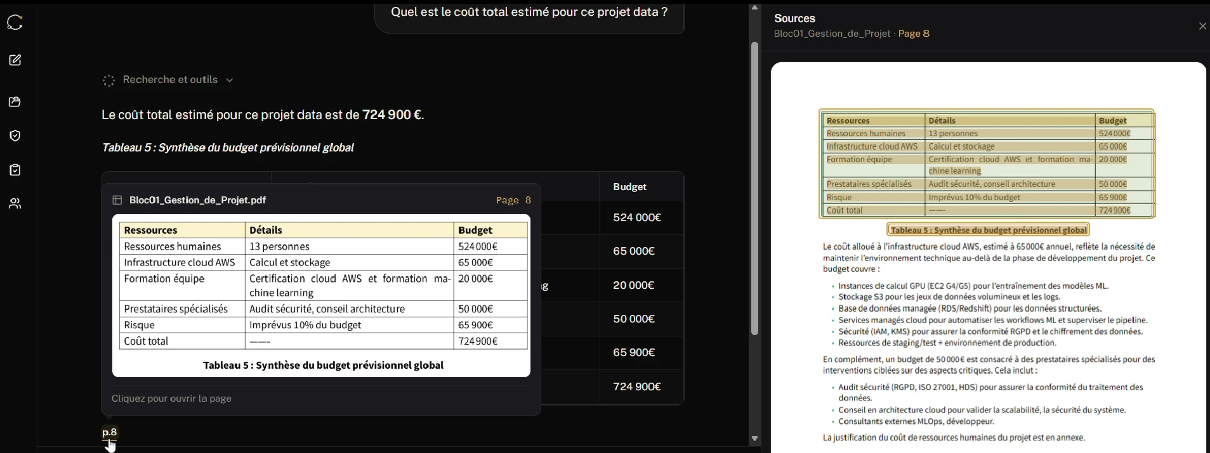
Task: Start a new chat with pencil icon
Action: pyautogui.click(x=15, y=60)
